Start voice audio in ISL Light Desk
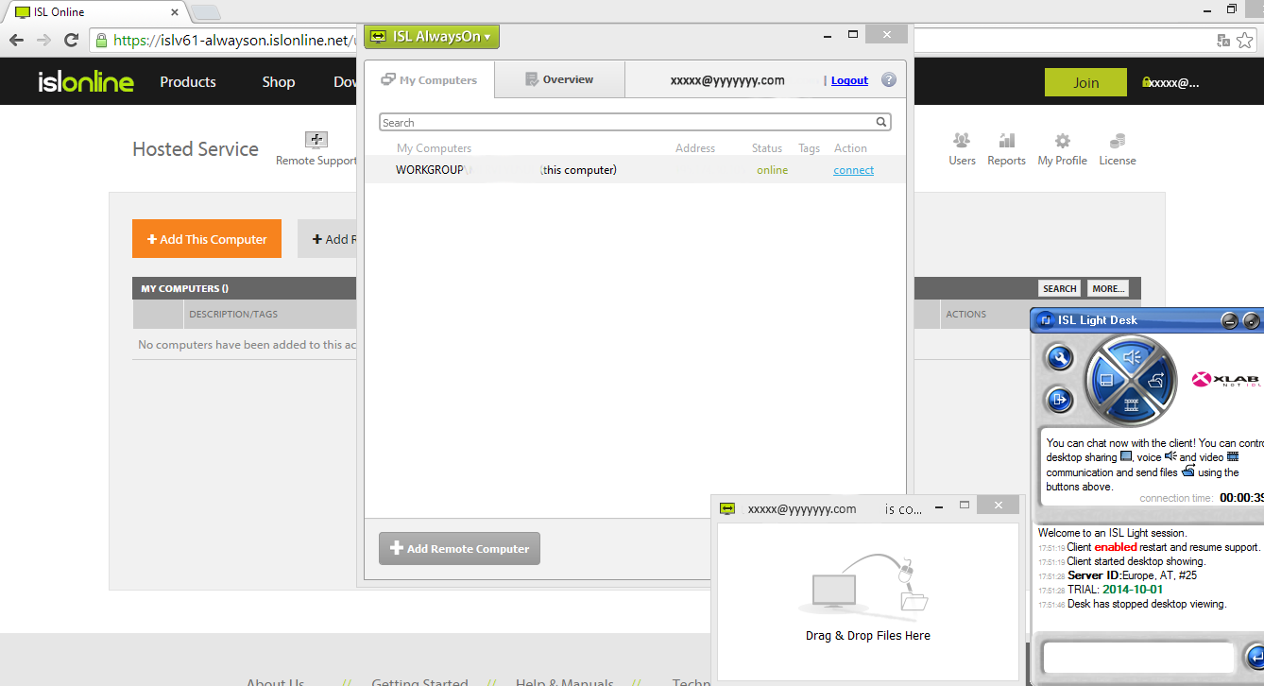The width and height of the screenshot is (1264, 686). pos(1132,356)
